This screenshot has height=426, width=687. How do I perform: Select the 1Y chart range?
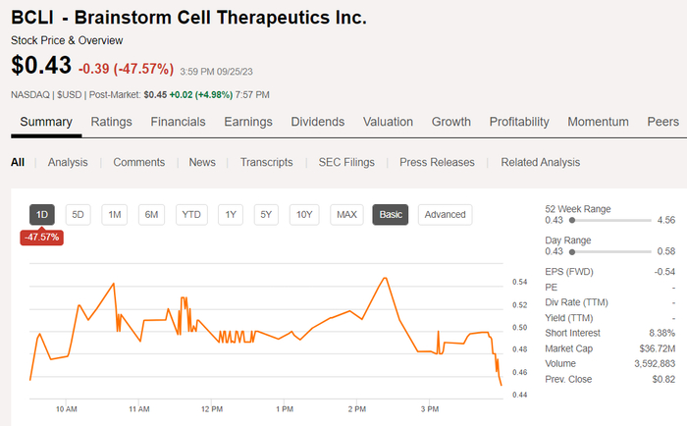click(x=231, y=214)
